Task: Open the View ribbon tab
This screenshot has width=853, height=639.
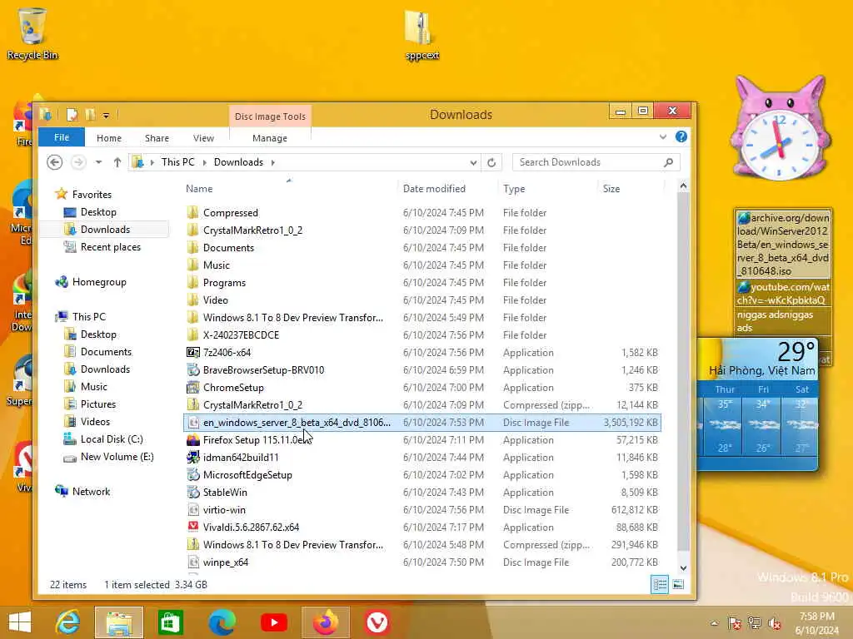Action: (203, 138)
